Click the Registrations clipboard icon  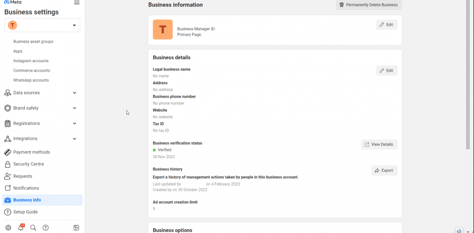point(7,123)
